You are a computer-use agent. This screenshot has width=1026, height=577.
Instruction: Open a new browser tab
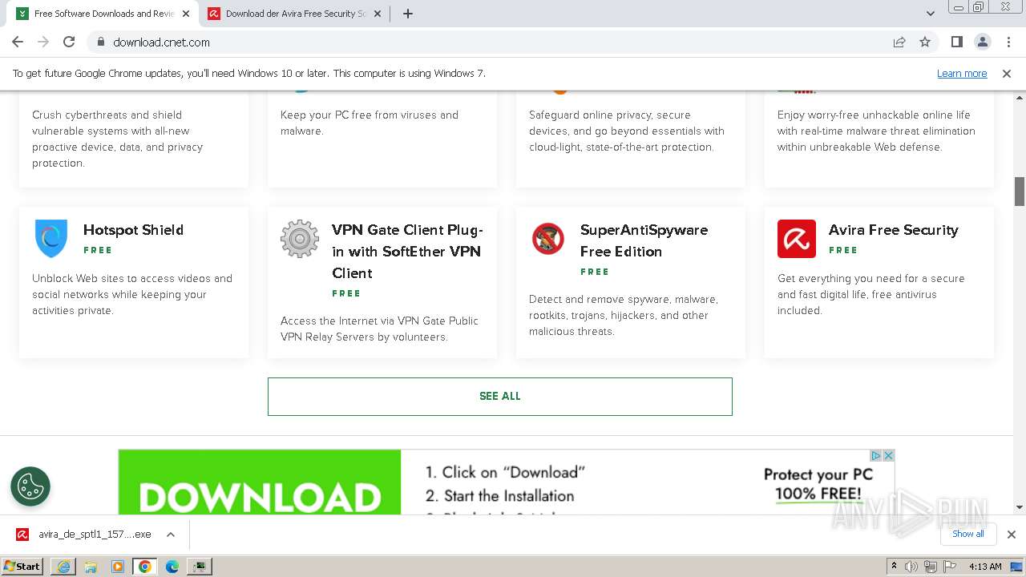tap(408, 14)
